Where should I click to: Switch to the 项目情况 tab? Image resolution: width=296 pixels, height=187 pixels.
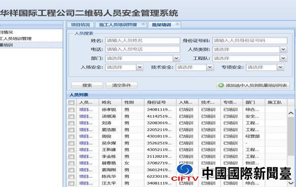[81, 25]
